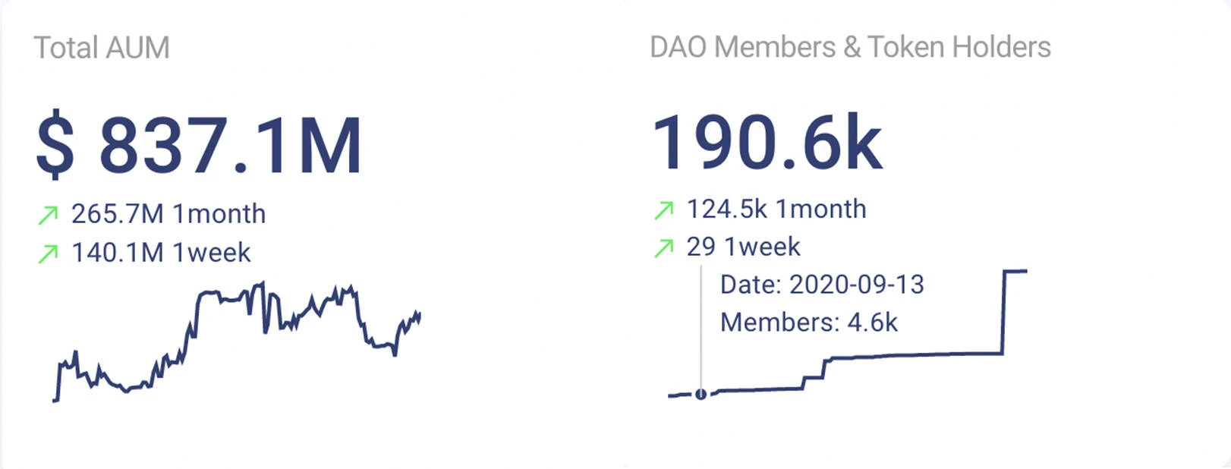This screenshot has width=1231, height=469.
Task: Click the 29 1week change text
Action: (x=744, y=247)
